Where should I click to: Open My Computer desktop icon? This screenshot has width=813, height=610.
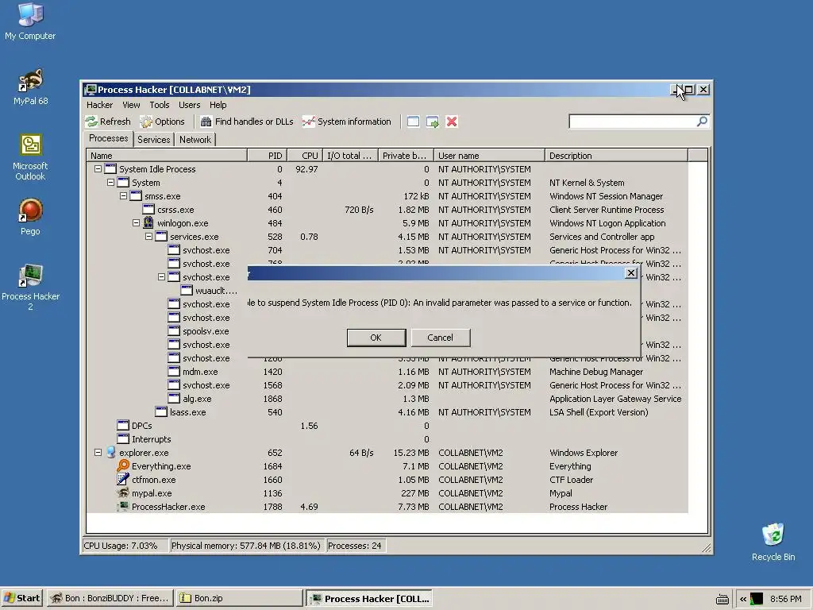30,21
